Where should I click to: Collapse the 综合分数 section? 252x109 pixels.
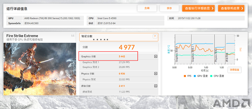coord(156,86)
